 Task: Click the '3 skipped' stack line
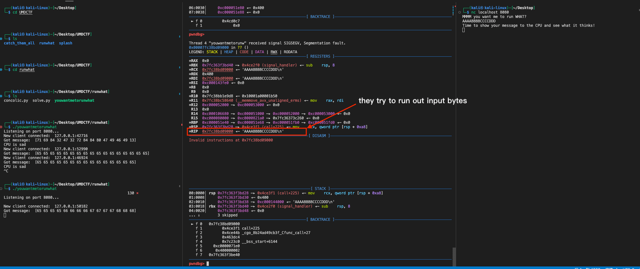(227, 215)
